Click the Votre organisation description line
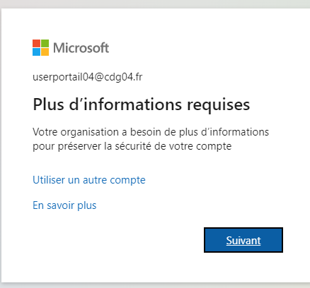 pos(151,132)
